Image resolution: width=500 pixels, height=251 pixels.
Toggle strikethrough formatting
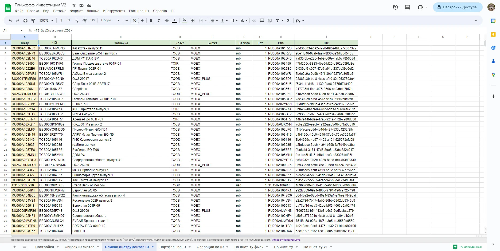pos(167,21)
